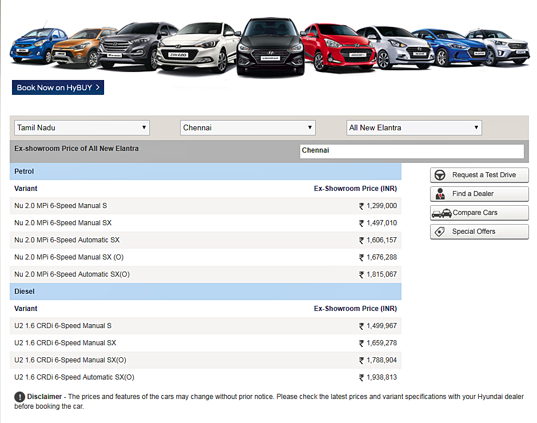
Task: Click the ₹ 1,676,288 price
Action: point(378,257)
